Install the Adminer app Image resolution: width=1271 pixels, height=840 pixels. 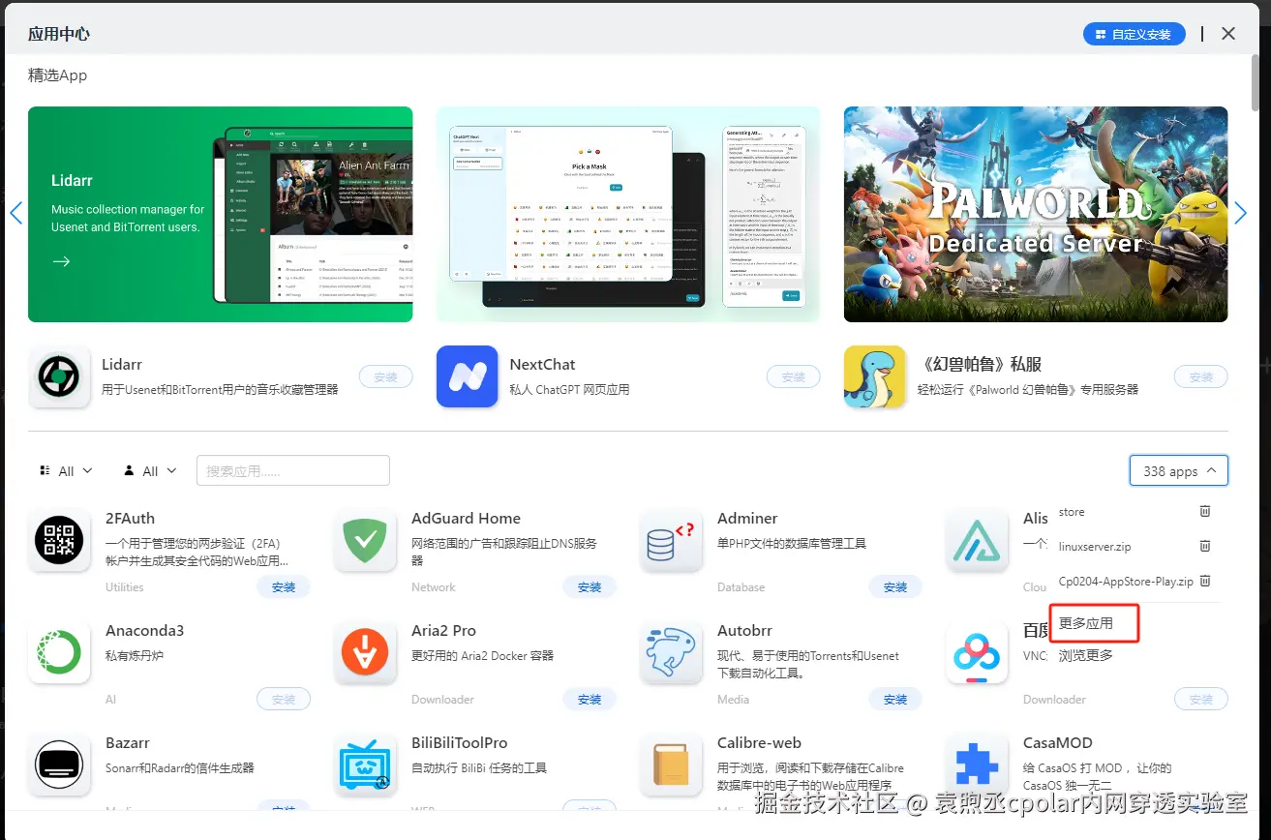click(x=895, y=586)
